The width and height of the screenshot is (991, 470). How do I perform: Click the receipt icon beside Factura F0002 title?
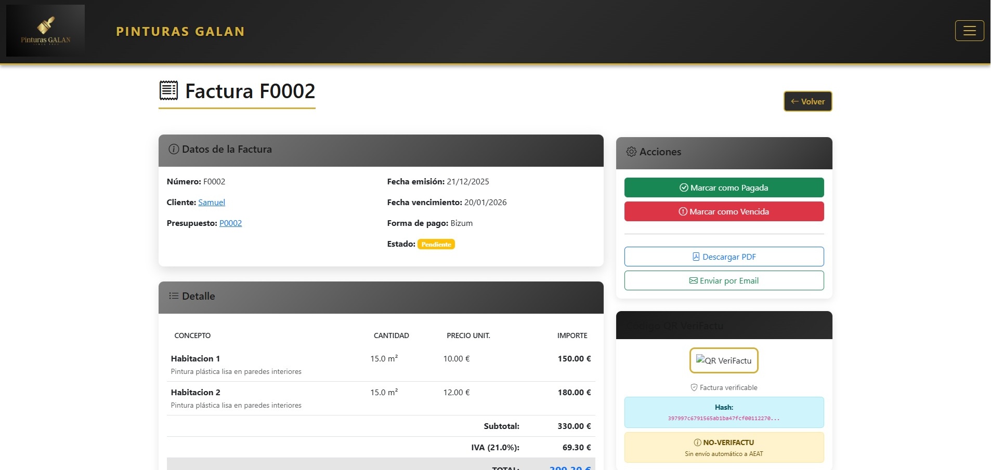[168, 90]
